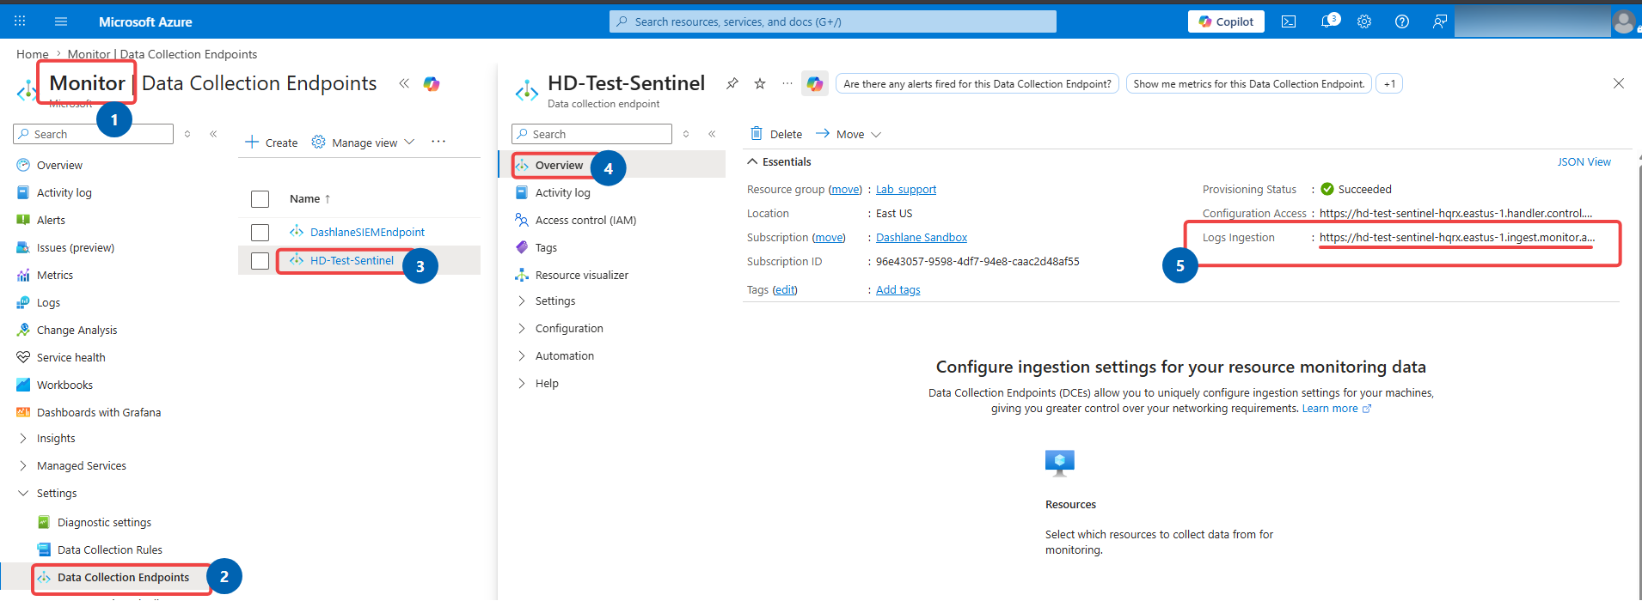Click the Copilot icon beside HD-Test-Sentinel title
This screenshot has width=1642, height=601.
click(x=815, y=83)
